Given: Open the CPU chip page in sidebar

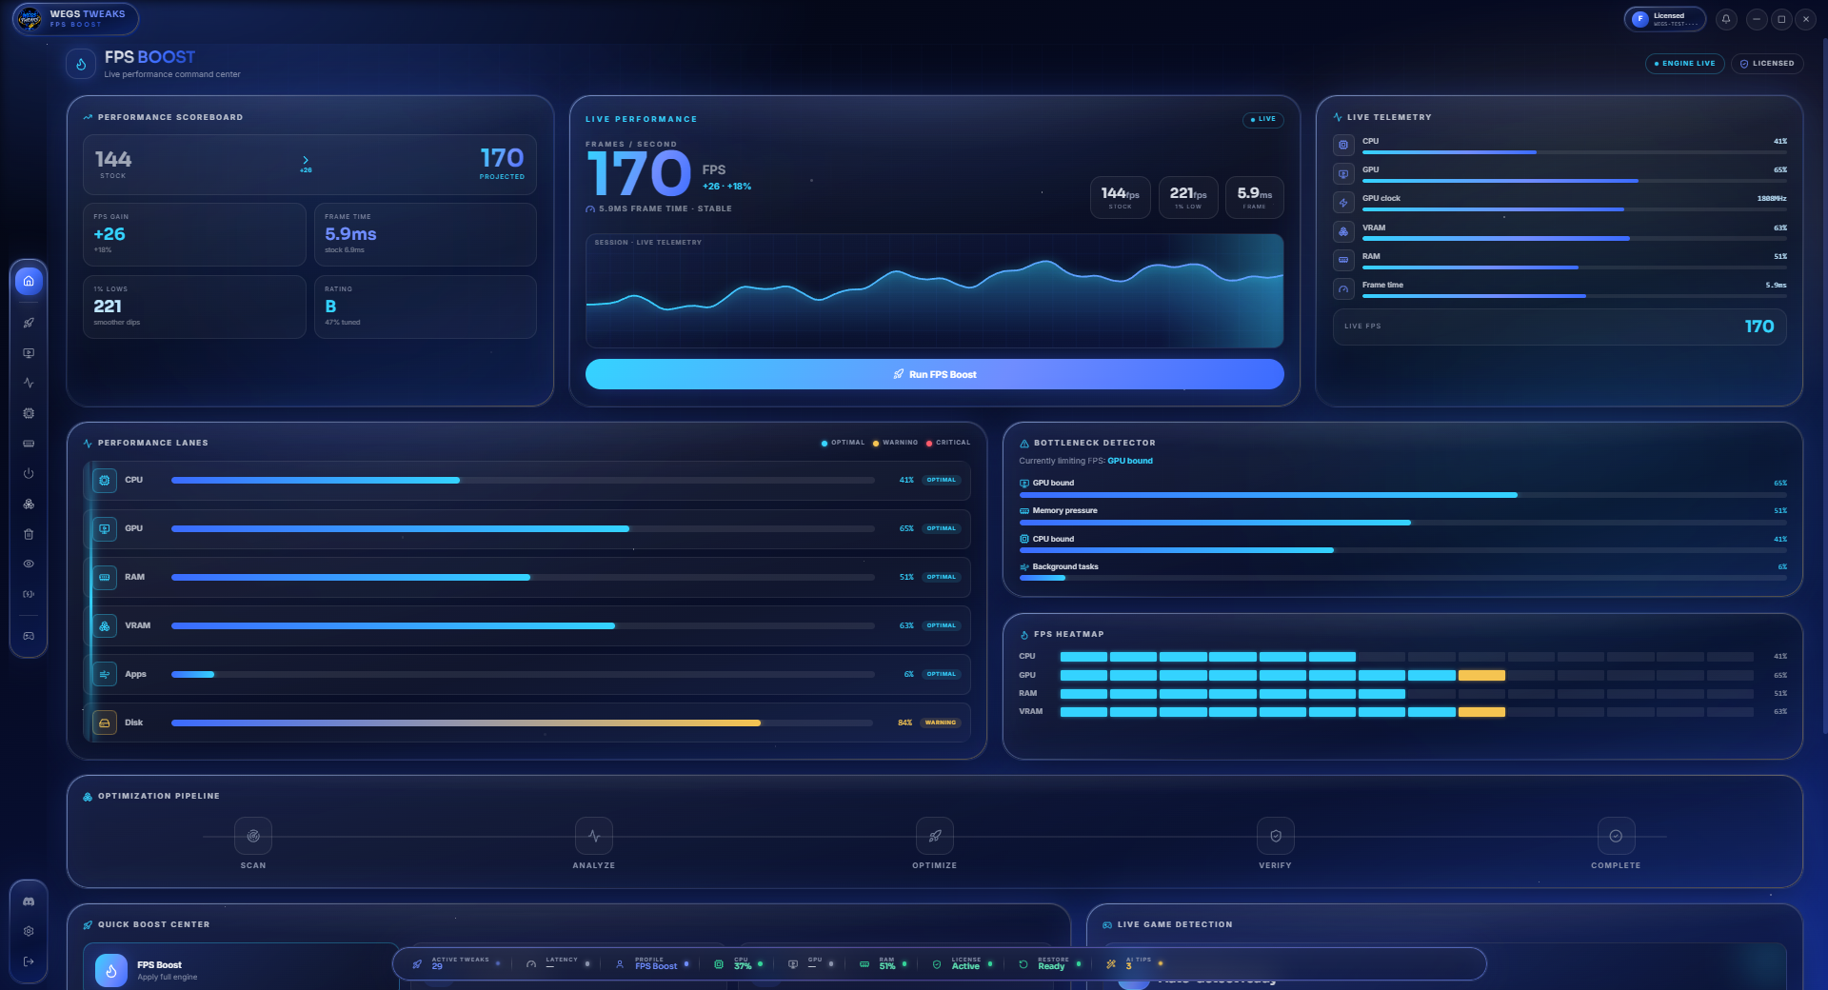Looking at the screenshot, I should [29, 413].
